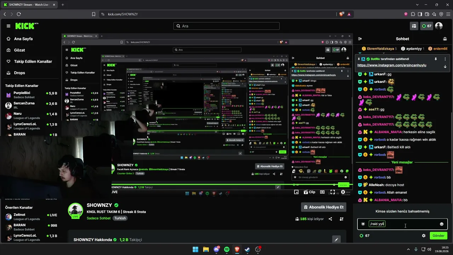The width and height of the screenshot is (453, 255).
Task: Show the chat viewers list icon
Action: 445,39
